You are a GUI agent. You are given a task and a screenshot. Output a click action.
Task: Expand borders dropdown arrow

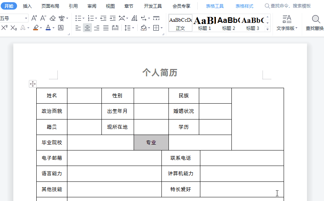pyautogui.click(x=161, y=28)
